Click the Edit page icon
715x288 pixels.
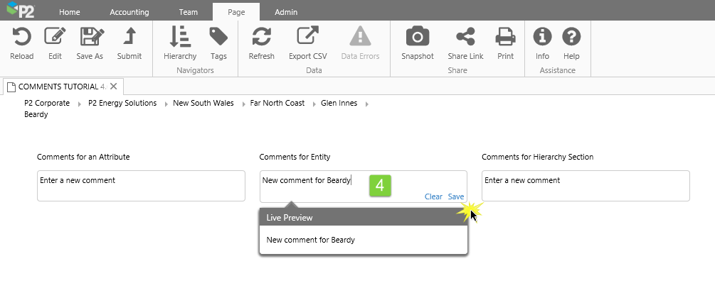click(55, 37)
